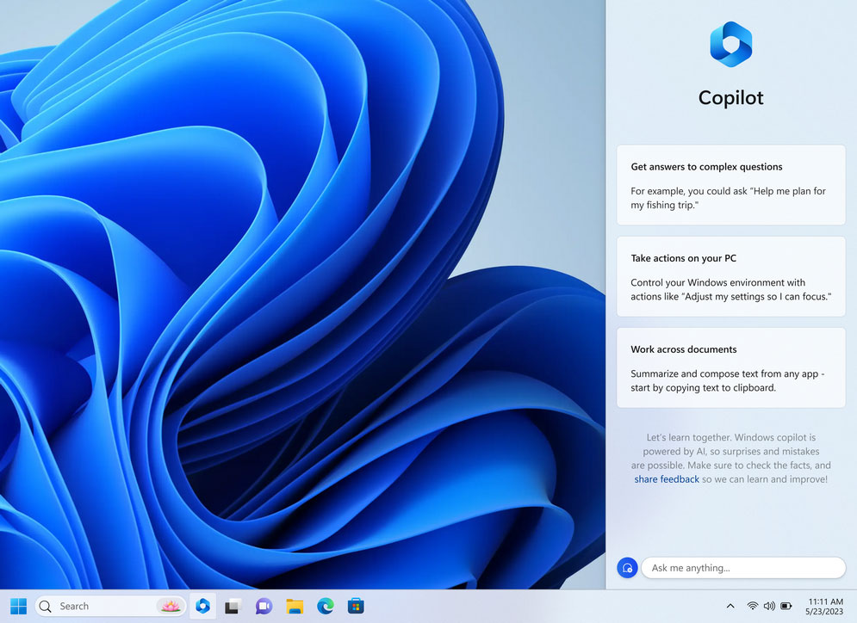Select the 'Work across documents' card
Screen dimensions: 857x623
click(x=730, y=367)
